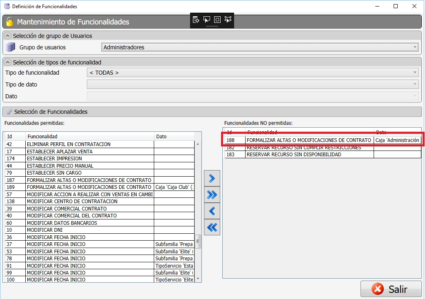Select row 100 MODIFICAR FECHA INICIO
The image size is (425, 299).
tap(100, 279)
